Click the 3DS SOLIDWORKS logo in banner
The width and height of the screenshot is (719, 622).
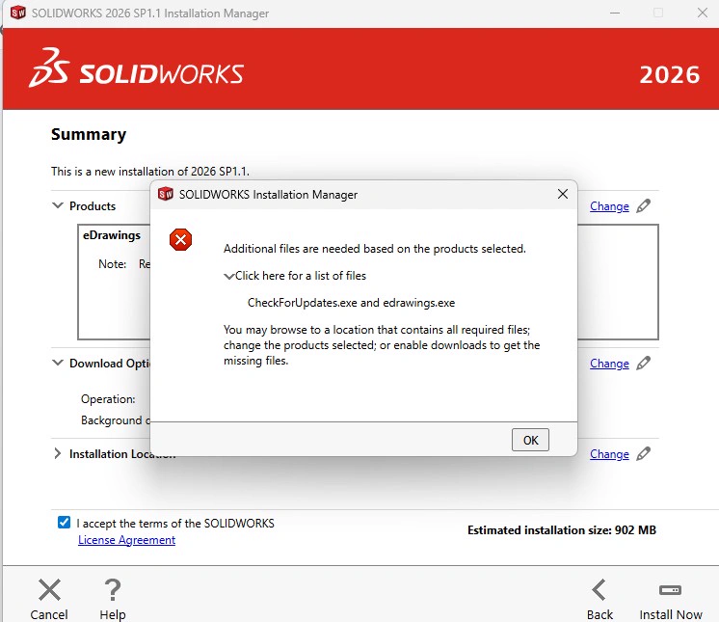pos(136,68)
